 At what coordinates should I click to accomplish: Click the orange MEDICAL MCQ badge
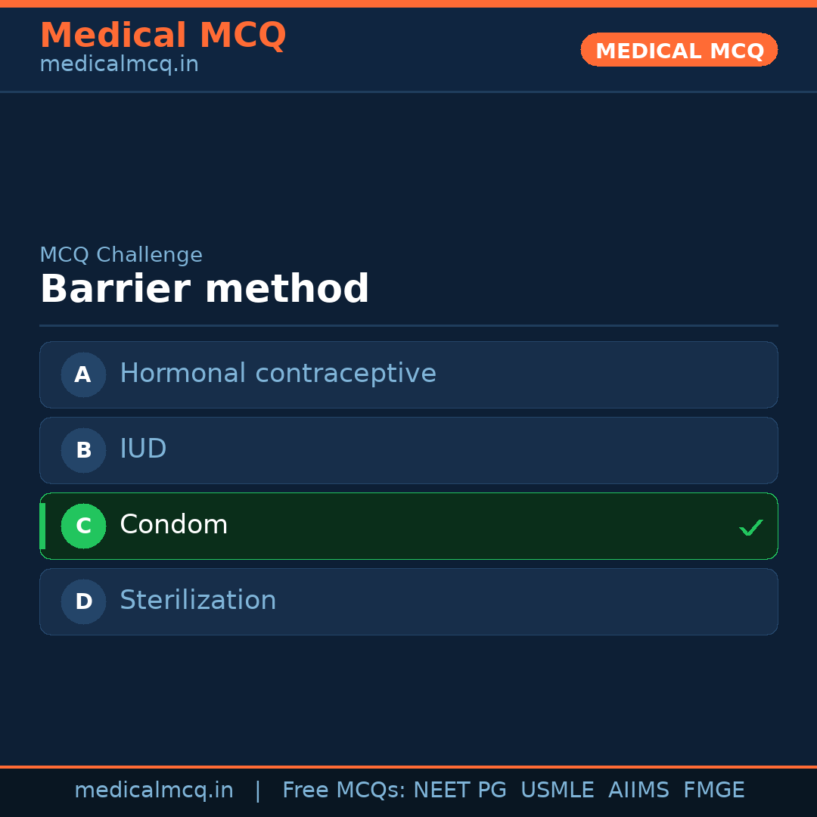click(679, 50)
